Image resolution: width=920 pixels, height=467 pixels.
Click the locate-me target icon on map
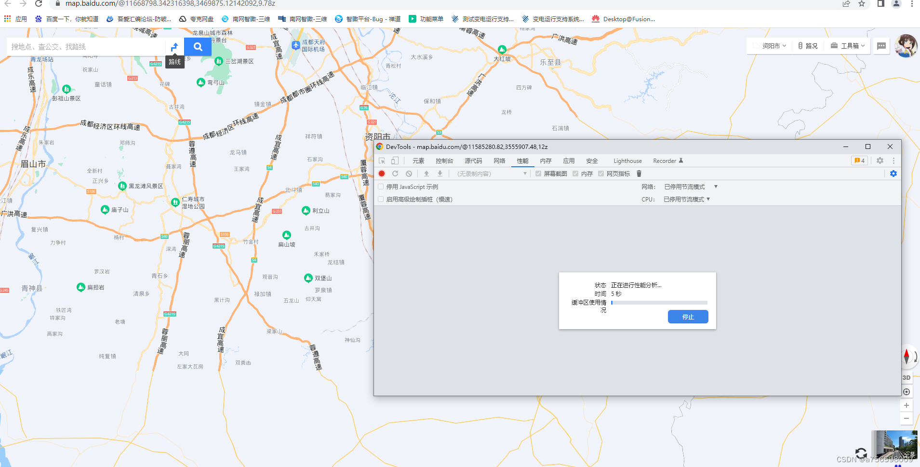[x=907, y=392]
